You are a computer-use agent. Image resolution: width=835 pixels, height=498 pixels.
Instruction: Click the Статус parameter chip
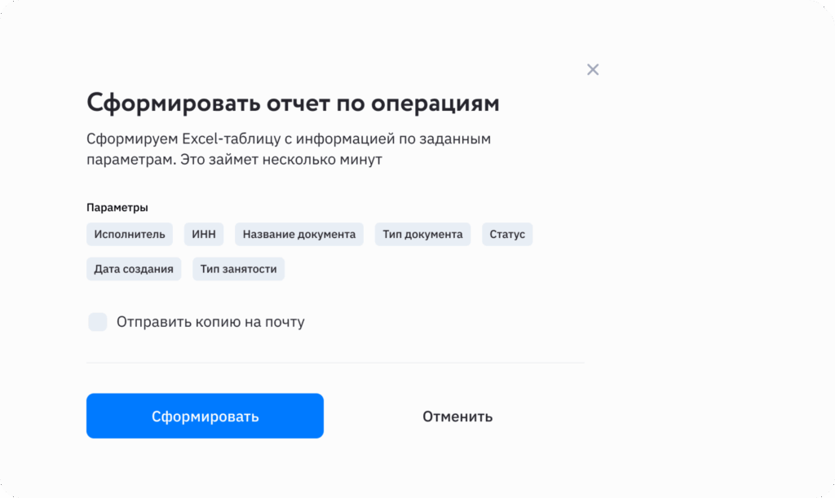click(x=507, y=235)
